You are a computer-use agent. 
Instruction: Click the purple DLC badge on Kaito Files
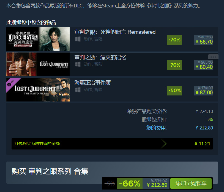[12, 83]
